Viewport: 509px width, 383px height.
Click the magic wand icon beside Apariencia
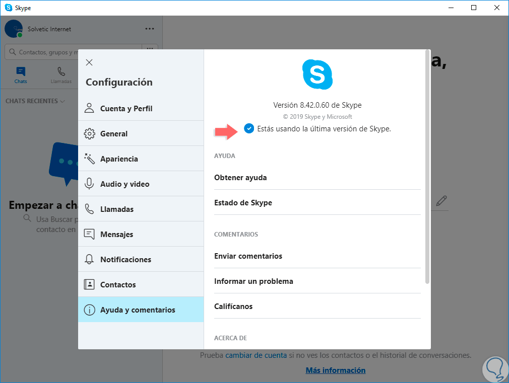pyautogui.click(x=89, y=159)
